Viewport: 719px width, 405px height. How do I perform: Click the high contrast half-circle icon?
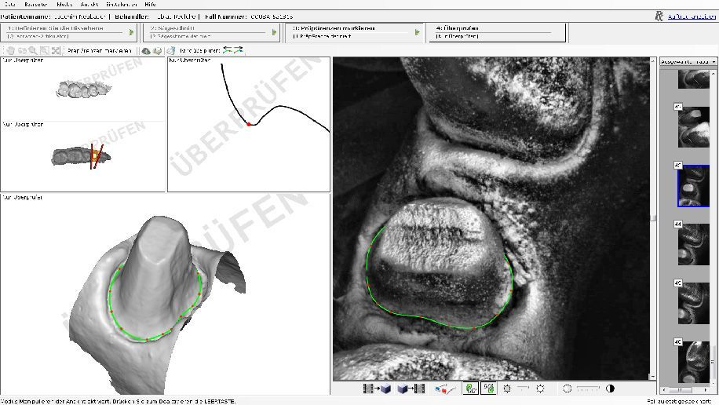tap(610, 389)
